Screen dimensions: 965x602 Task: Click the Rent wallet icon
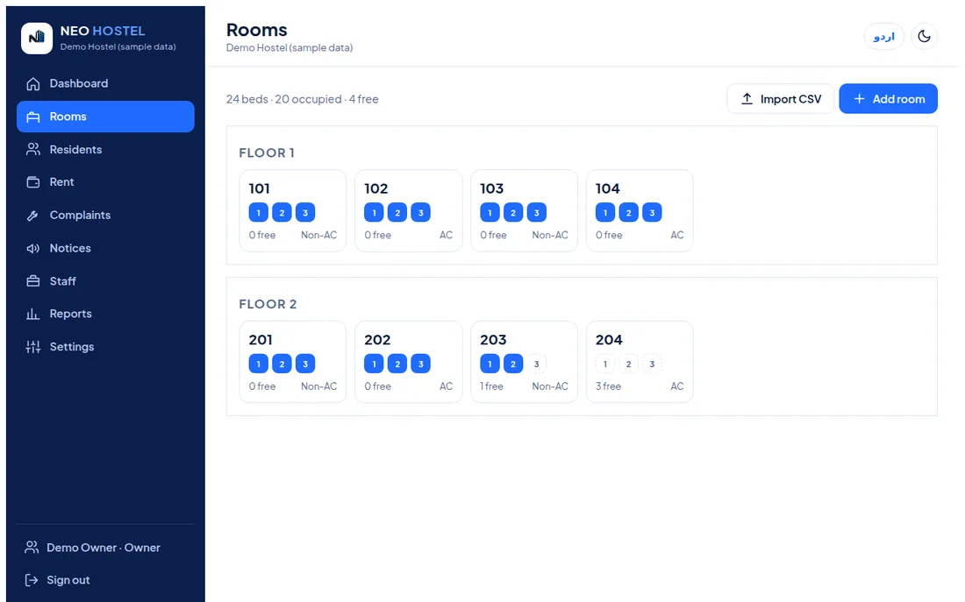pos(33,182)
